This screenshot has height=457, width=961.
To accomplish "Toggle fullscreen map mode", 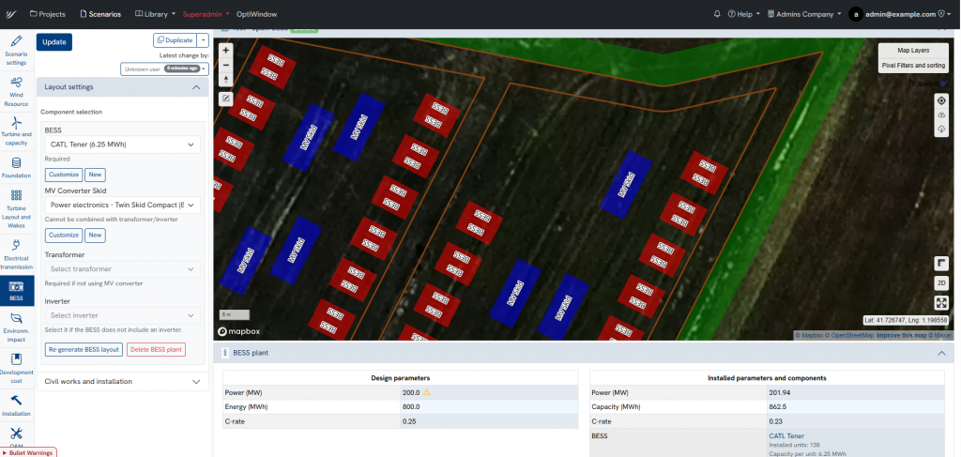I will point(941,302).
